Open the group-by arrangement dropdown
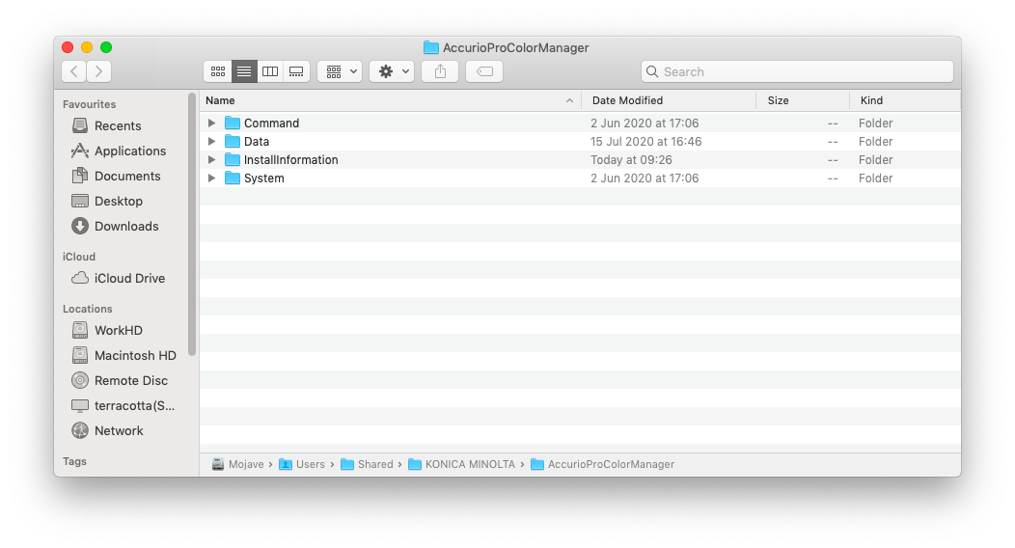Viewport: 1015px width, 548px height. (340, 71)
